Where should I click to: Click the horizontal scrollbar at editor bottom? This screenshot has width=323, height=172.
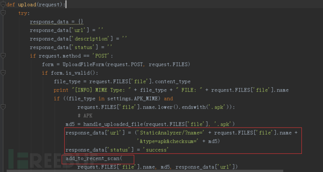click(144, 171)
